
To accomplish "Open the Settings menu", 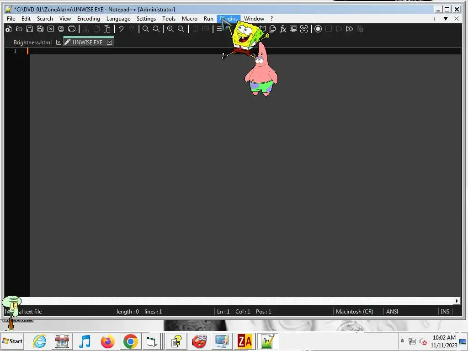I will point(146,18).
